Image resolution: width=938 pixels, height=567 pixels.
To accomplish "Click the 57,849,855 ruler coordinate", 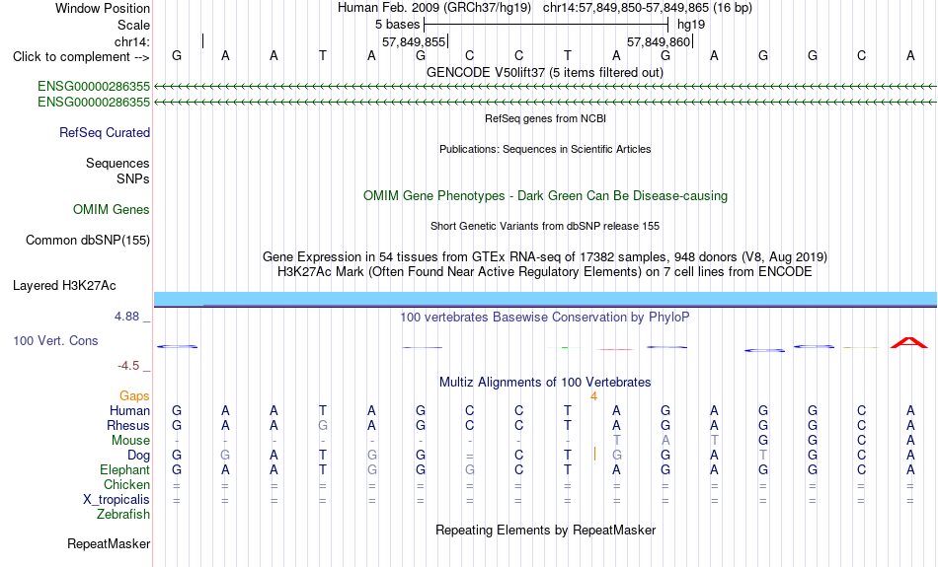I will (x=414, y=41).
